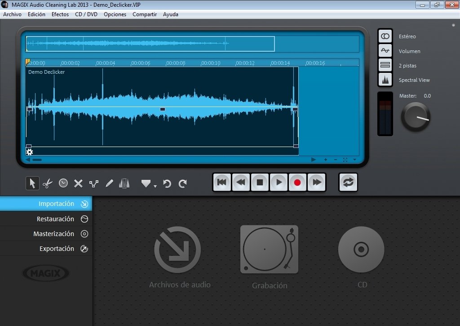This screenshot has width=460, height=326.
Task: Select the mouse pointer tool
Action: pos(32,183)
